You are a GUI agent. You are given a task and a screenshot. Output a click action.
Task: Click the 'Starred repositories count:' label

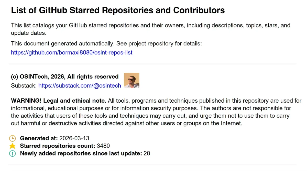click(58, 146)
